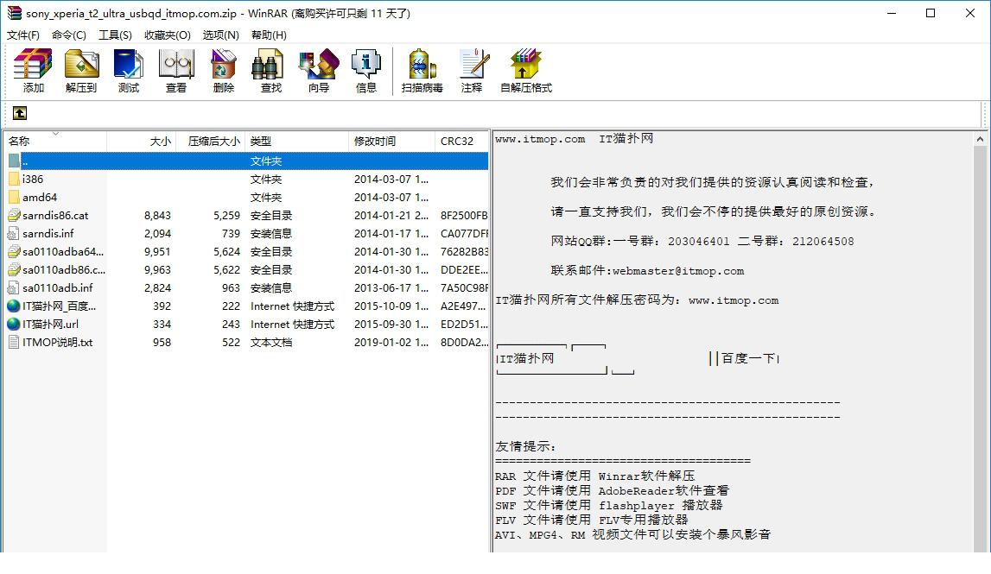Show archive 信息 (Info) icon
Viewport: 991px width, 574px height.
coord(366,64)
